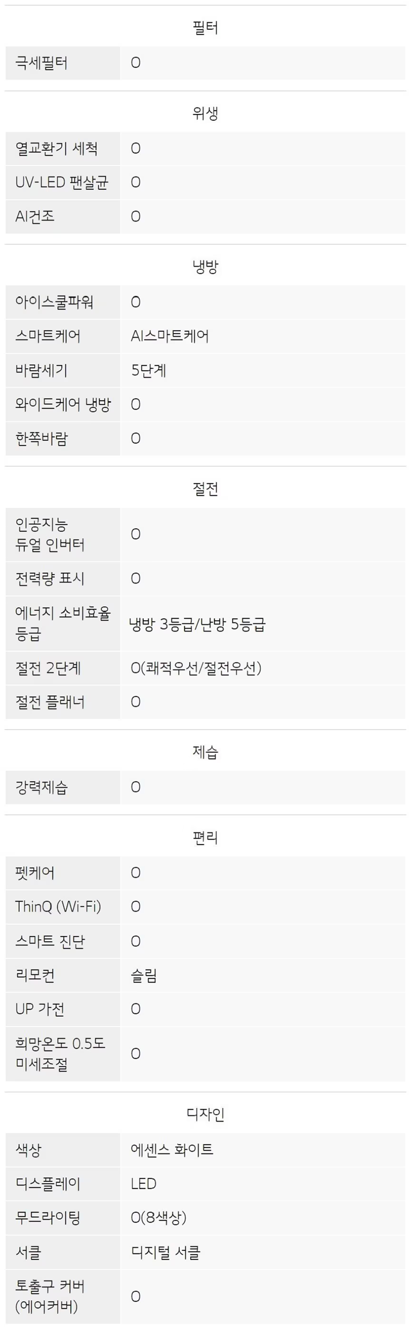This screenshot has height=1330, width=409.
Task: Select the 와이드케어 냉방 row label
Action: 63,404
